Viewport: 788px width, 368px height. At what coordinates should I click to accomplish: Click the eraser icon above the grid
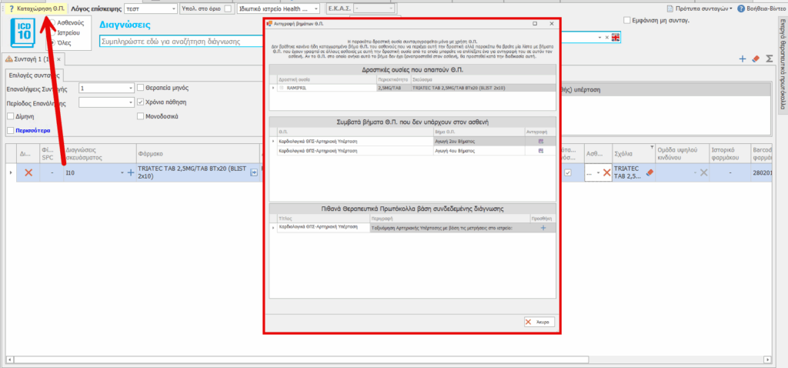coord(755,59)
